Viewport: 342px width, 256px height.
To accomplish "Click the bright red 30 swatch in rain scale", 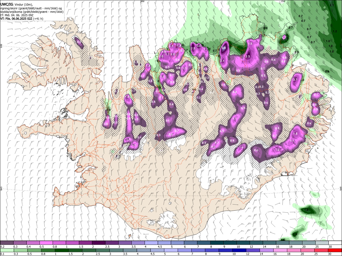I will [335, 250].
